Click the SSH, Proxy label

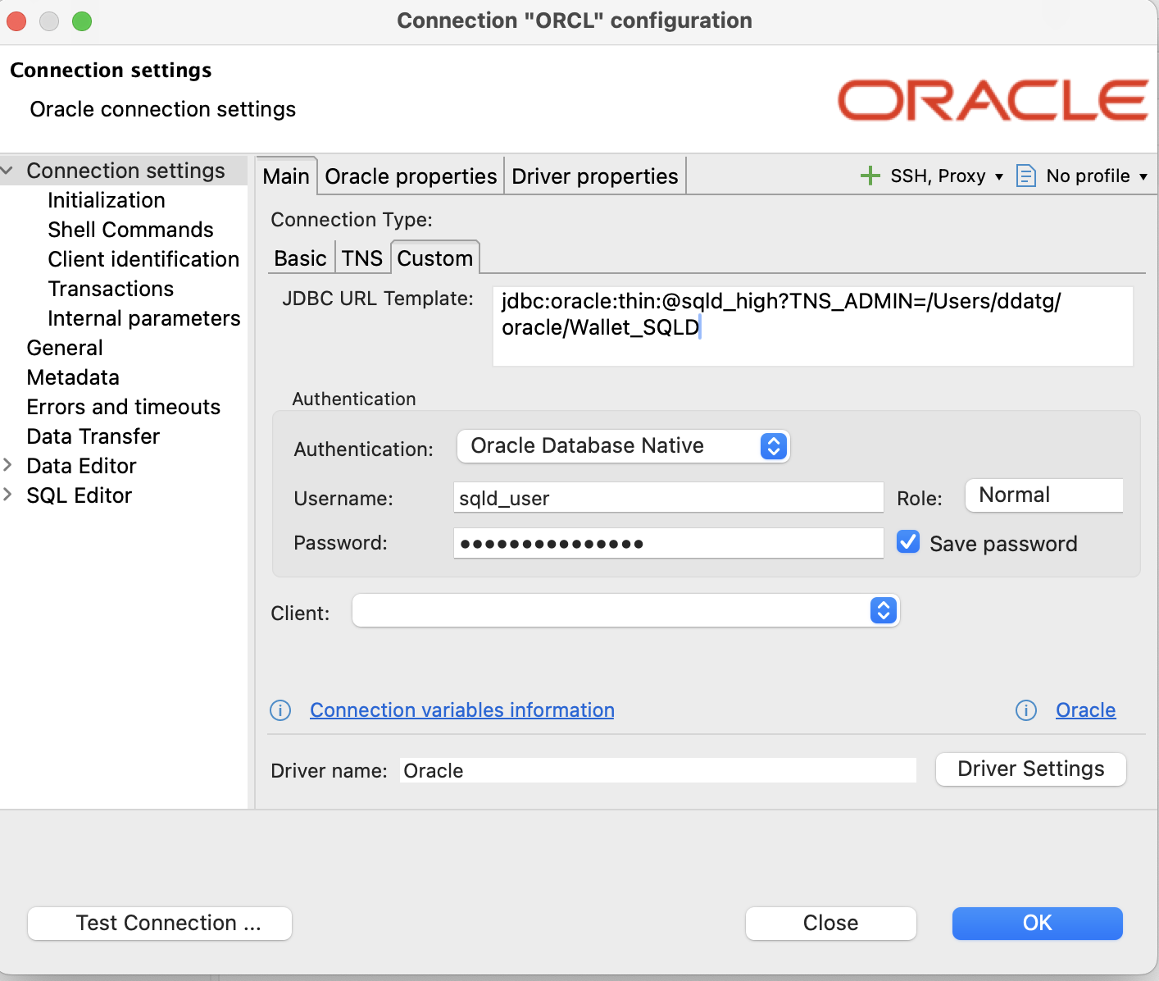(x=939, y=176)
